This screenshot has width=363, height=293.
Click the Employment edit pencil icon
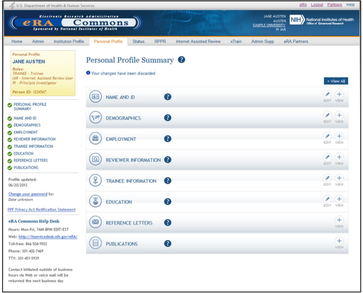click(x=327, y=136)
